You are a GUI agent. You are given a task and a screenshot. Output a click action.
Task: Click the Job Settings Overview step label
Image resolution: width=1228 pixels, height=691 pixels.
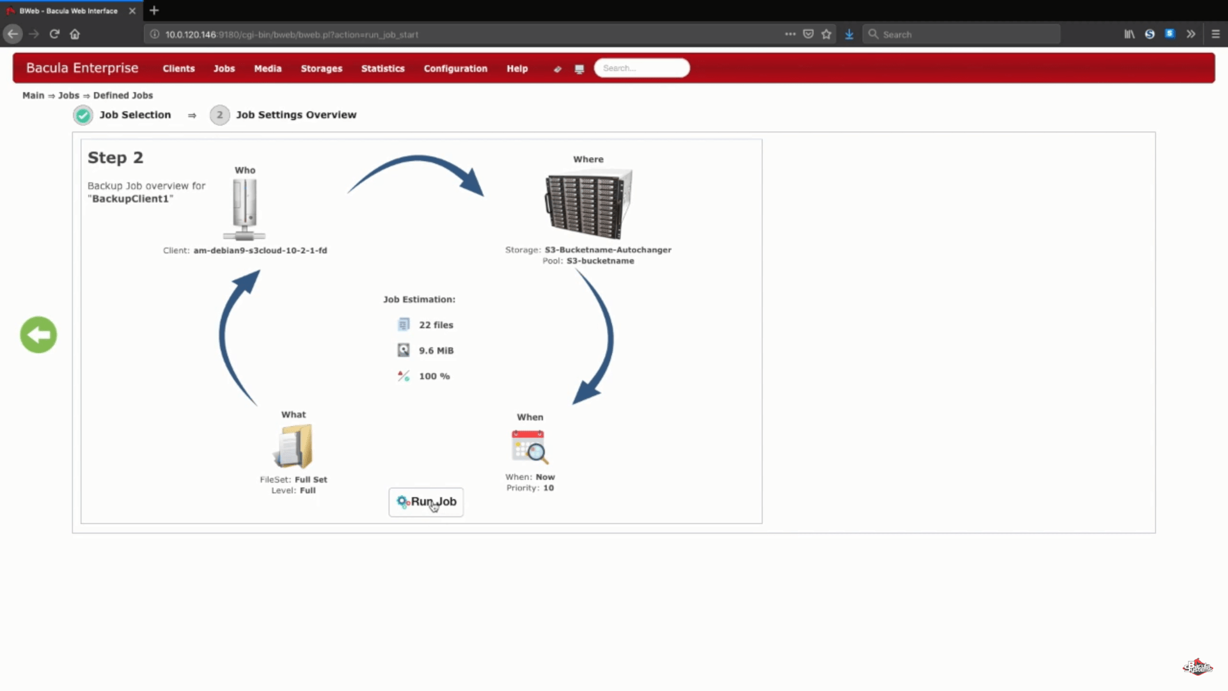point(296,115)
